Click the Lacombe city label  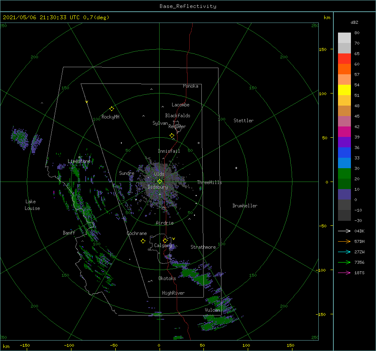point(180,105)
